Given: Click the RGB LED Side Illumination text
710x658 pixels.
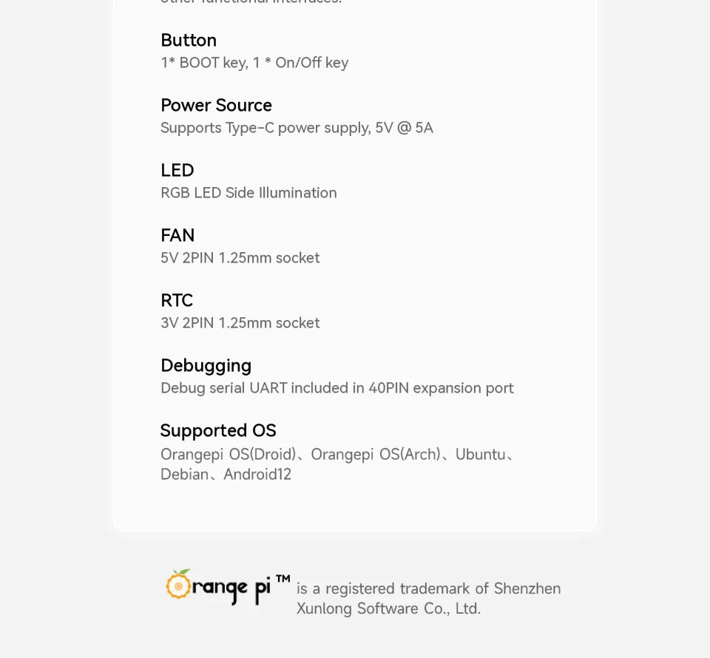Looking at the screenshot, I should tap(248, 193).
